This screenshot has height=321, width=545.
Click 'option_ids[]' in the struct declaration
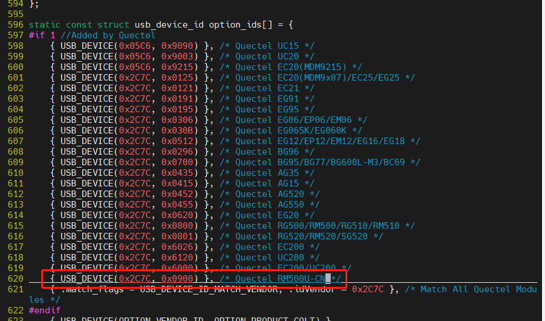[x=241, y=25]
